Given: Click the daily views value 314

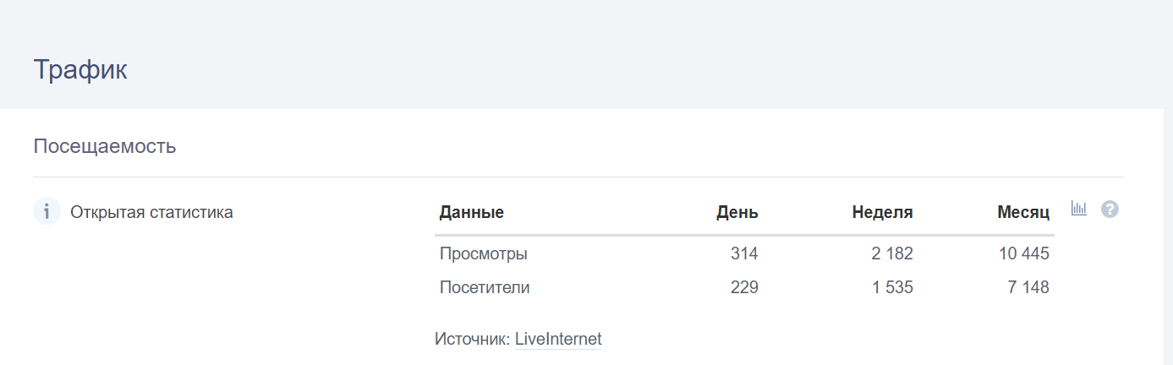Looking at the screenshot, I should tap(744, 253).
